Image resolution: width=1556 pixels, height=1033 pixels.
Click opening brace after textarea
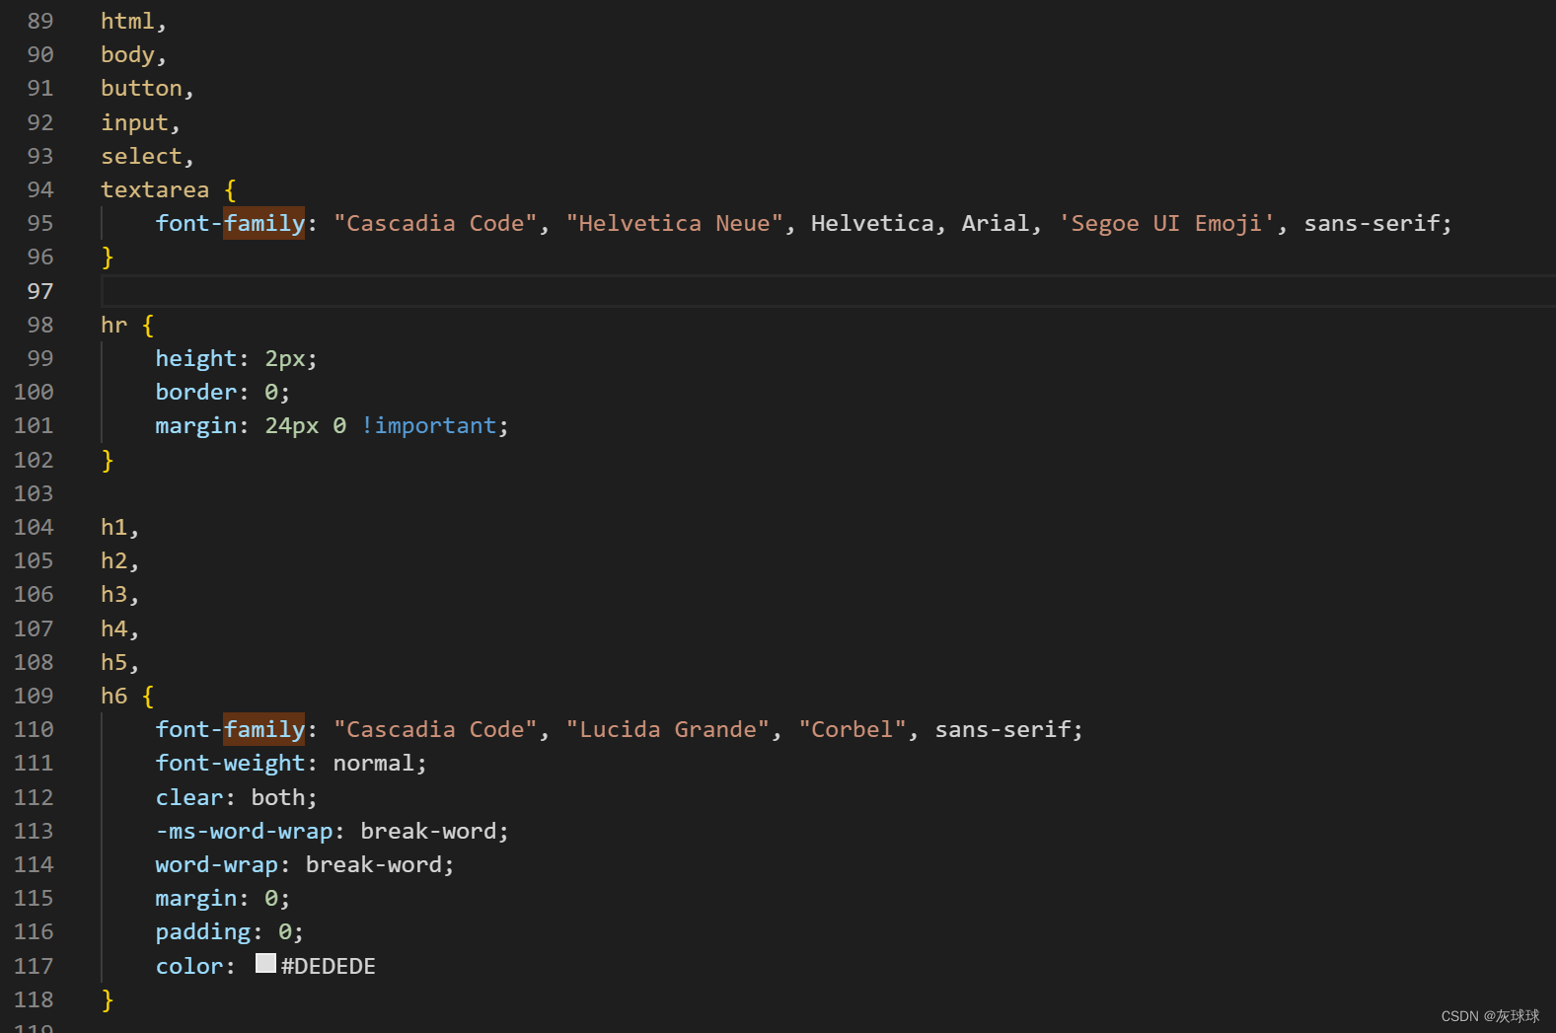click(x=230, y=189)
